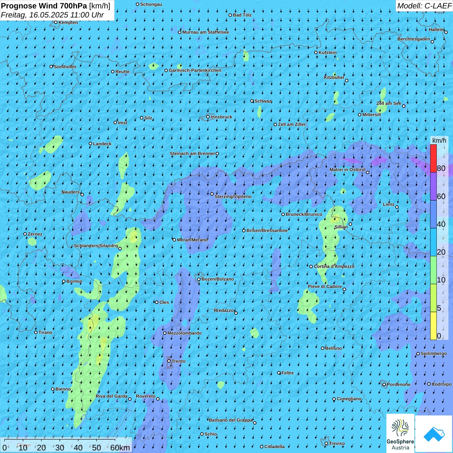Click the purple 60-80 km/h legend color
This screenshot has height=453, width=453.
pos(433,186)
